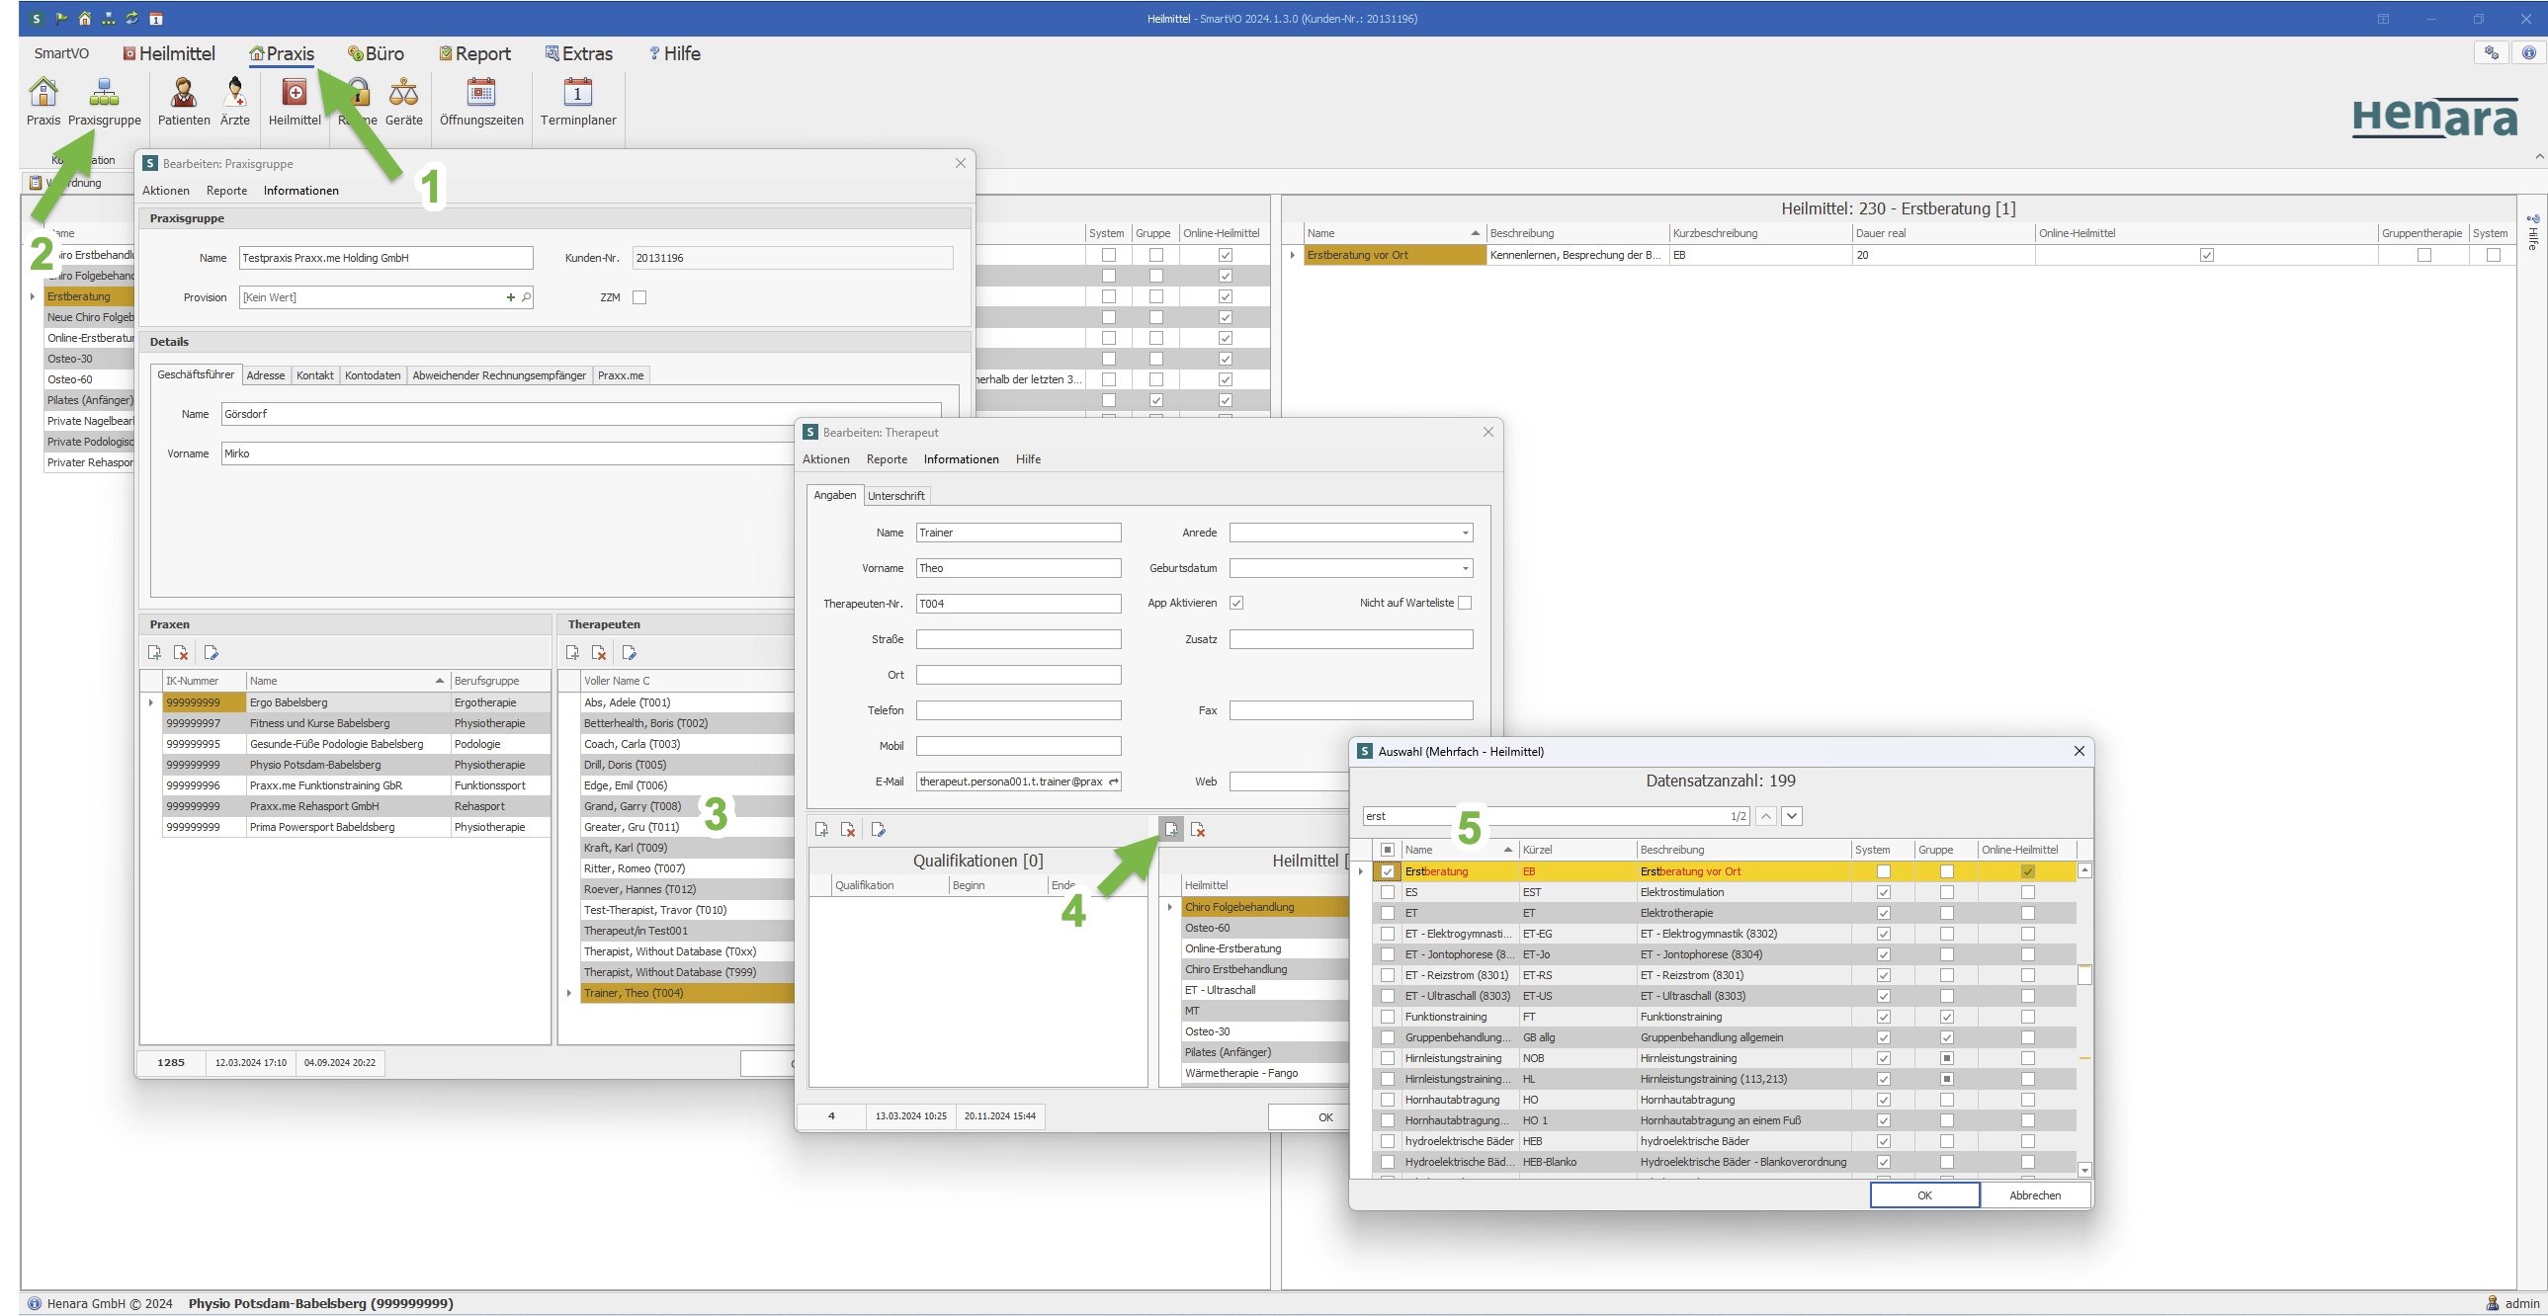Toggle the ZZM checkbox
The width and height of the screenshot is (2548, 1316).
click(x=640, y=297)
